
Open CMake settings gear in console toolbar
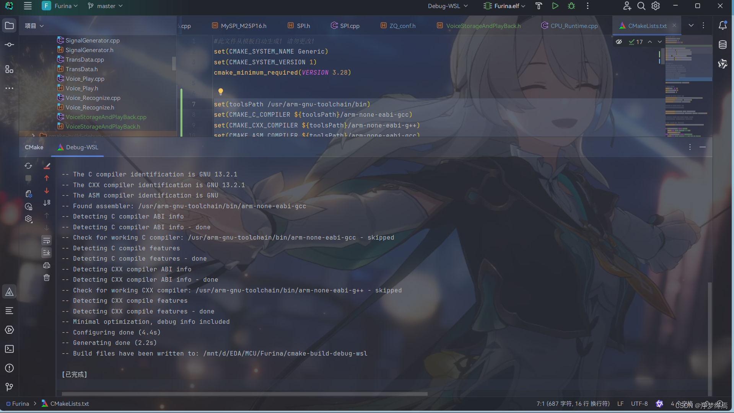(28, 219)
